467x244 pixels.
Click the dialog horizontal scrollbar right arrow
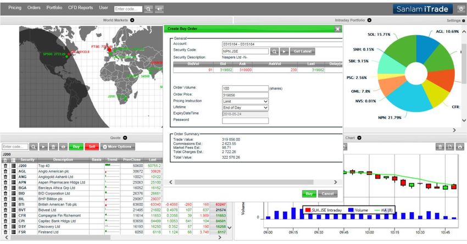point(335,182)
